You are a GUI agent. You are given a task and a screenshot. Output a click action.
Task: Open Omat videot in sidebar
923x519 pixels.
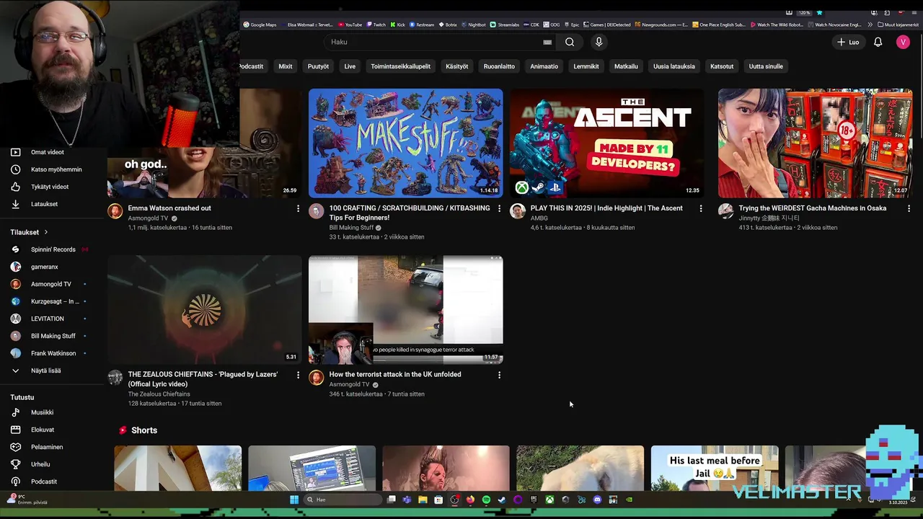click(48, 152)
